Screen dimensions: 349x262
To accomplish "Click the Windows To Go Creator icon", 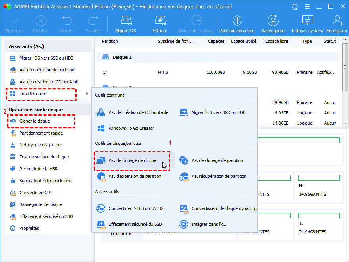I will 101,128.
